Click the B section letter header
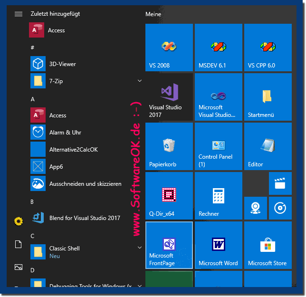The width and height of the screenshot is (306, 297). click(x=32, y=201)
